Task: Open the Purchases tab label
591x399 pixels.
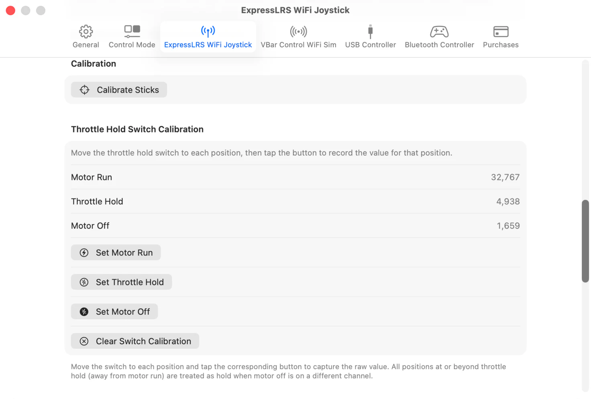Action: pyautogui.click(x=501, y=45)
